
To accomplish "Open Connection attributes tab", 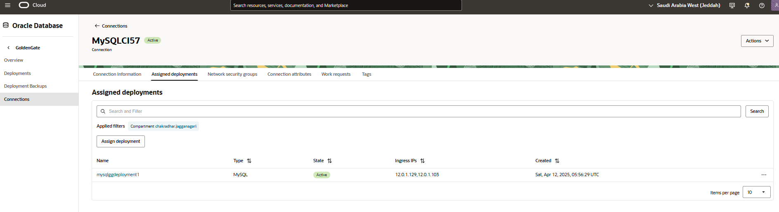I will click(289, 74).
